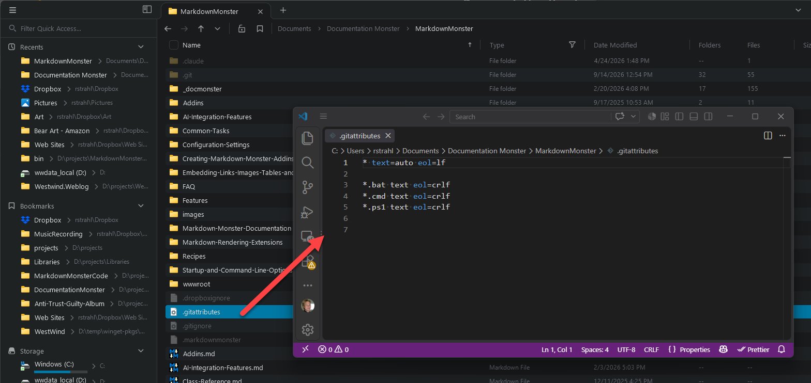Open the Run and Debug view in VS Code
Viewport: 811px width, 383px height.
pyautogui.click(x=307, y=213)
